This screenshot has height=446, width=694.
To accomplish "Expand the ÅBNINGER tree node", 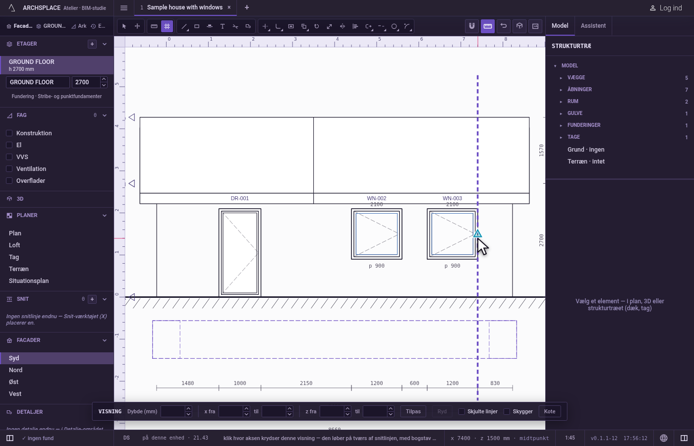I will [561, 90].
